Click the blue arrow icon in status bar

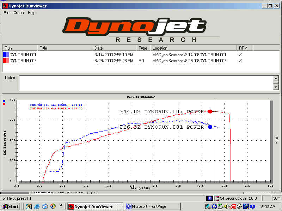(209, 198)
